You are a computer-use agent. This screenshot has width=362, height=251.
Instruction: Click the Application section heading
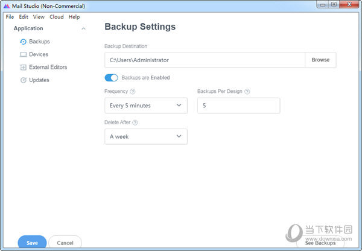(x=28, y=28)
